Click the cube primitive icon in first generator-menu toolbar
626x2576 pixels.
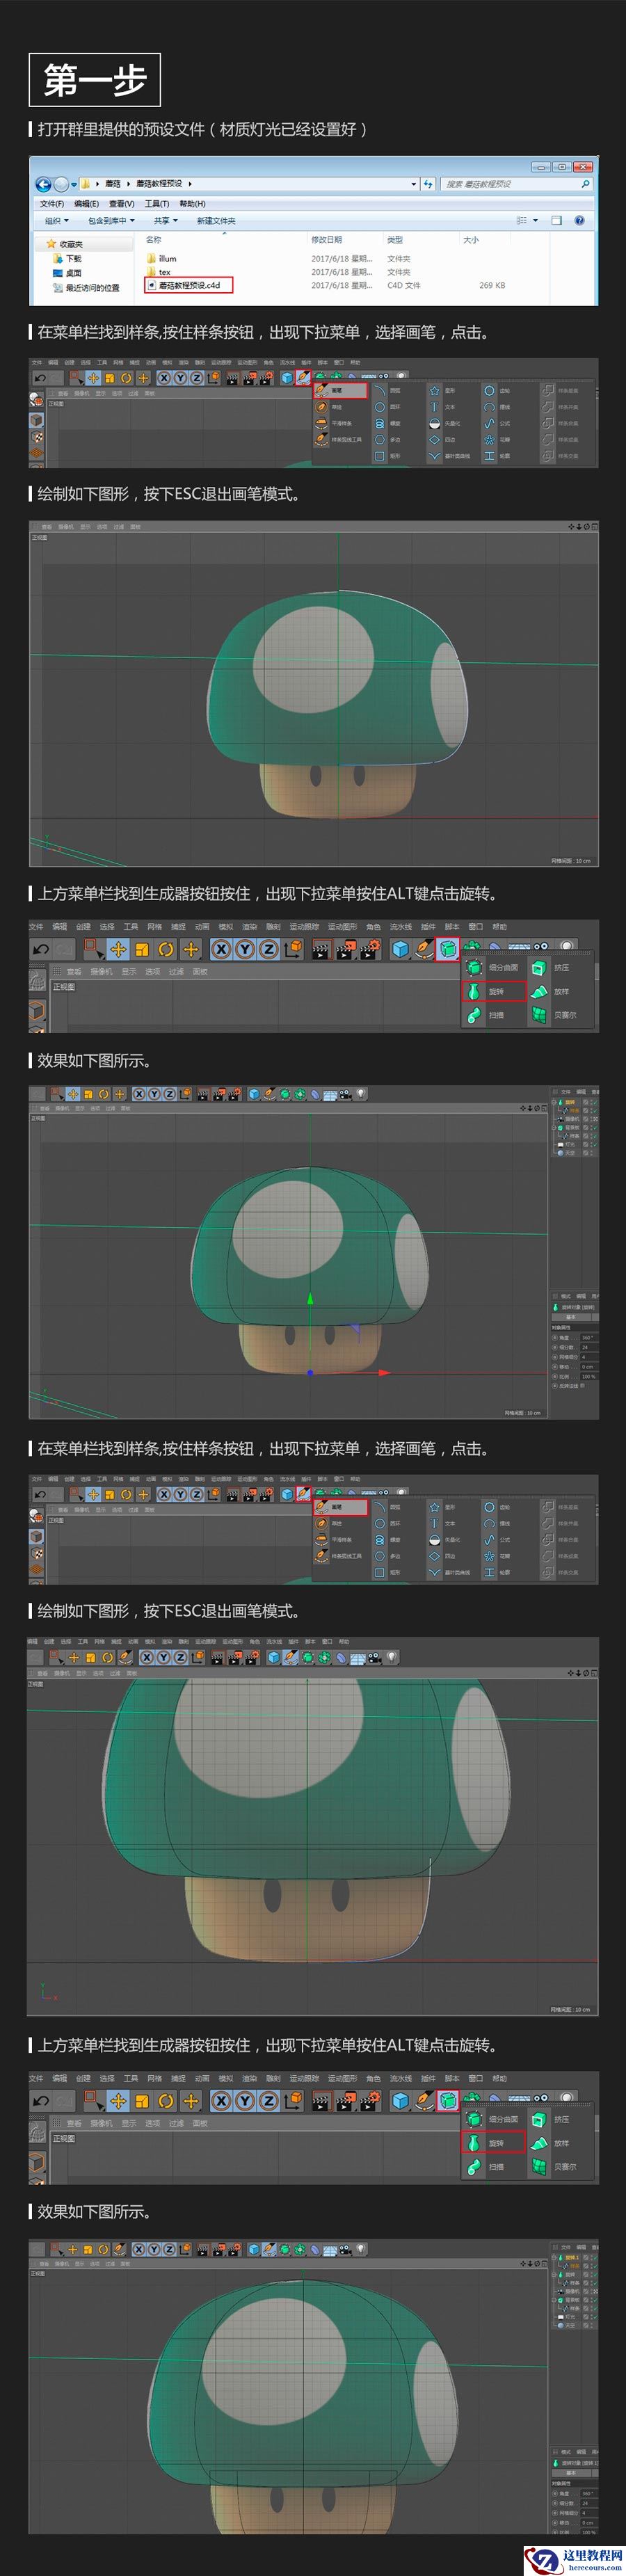400,949
